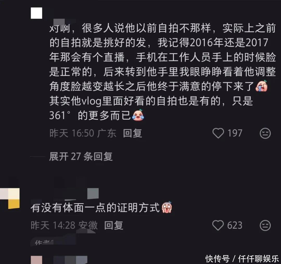Click the white avatar of the first commenter

tap(36, 13)
